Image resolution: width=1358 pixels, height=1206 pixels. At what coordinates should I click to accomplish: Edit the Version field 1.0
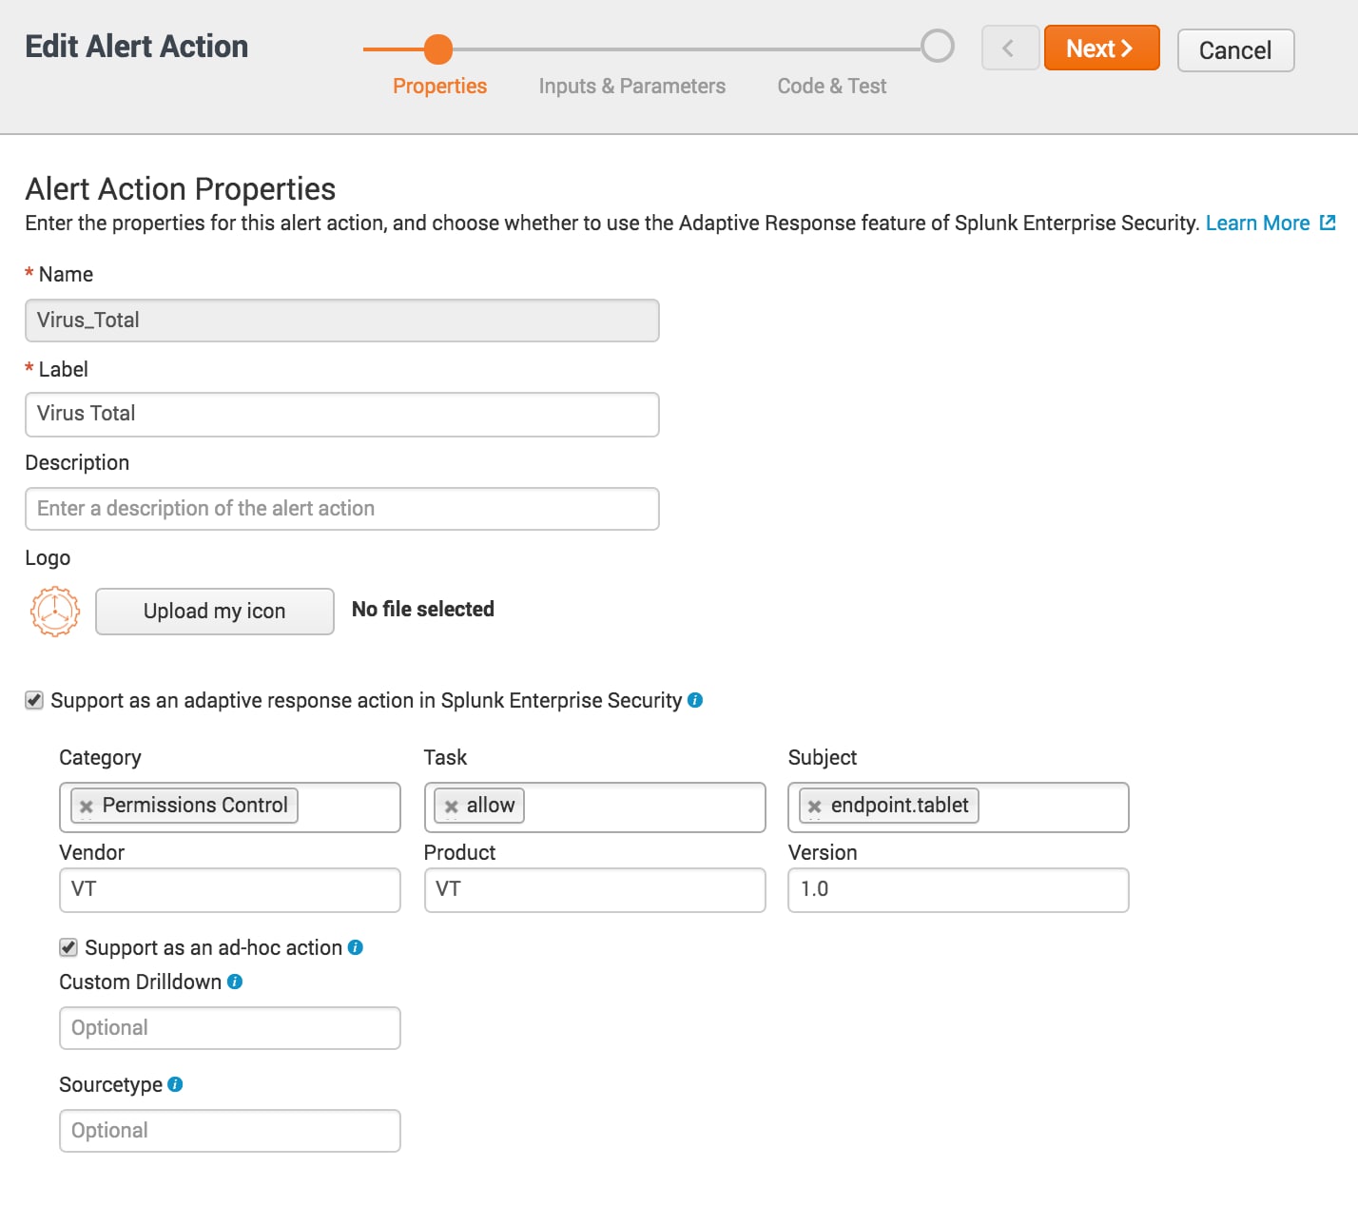959,890
